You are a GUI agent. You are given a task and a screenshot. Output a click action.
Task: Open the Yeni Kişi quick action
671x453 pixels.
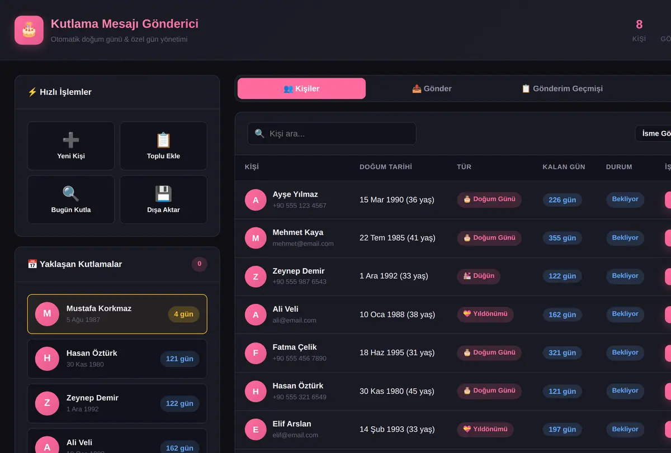pyautogui.click(x=71, y=146)
